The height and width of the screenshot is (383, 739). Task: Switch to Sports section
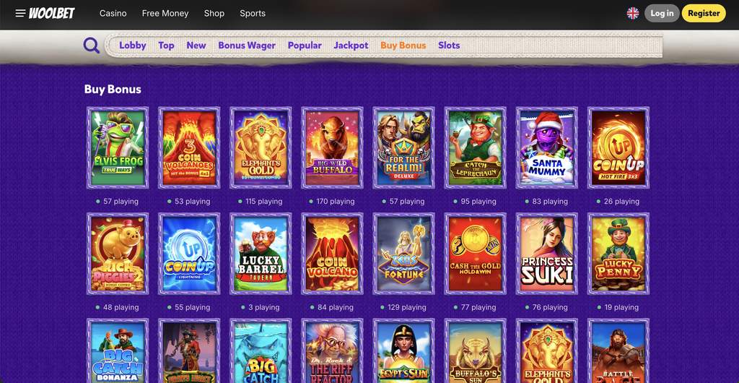[253, 13]
